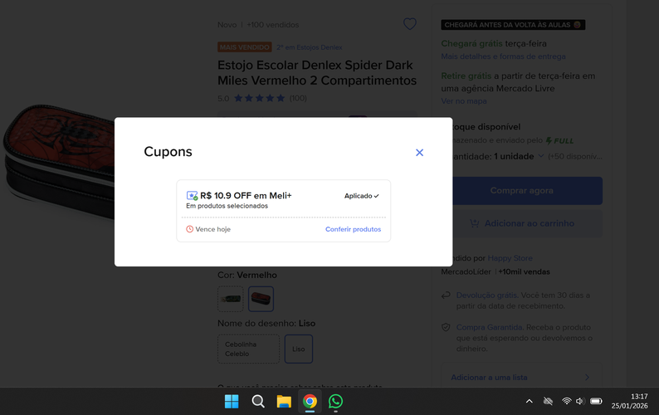Click the Comprar agora button

pyautogui.click(x=527, y=190)
